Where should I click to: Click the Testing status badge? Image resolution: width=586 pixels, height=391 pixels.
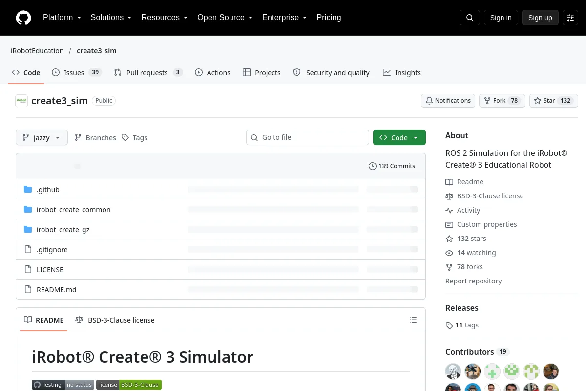pos(63,385)
